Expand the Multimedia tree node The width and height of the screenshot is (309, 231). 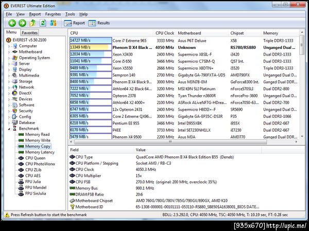click(x=9, y=76)
